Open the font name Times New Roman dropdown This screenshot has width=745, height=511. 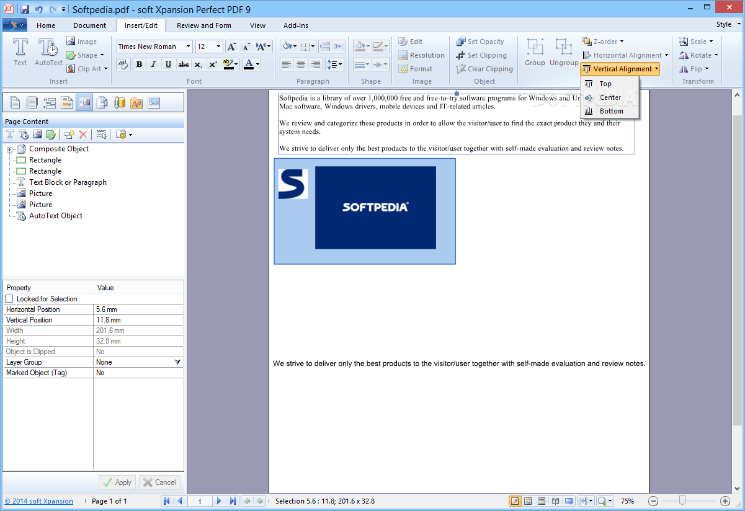189,47
